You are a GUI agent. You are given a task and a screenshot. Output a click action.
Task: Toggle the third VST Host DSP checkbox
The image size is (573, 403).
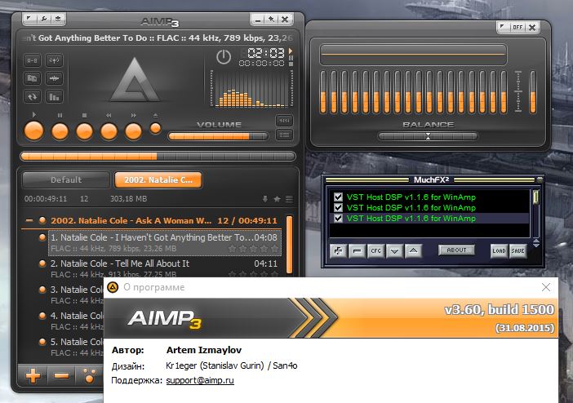(338, 218)
